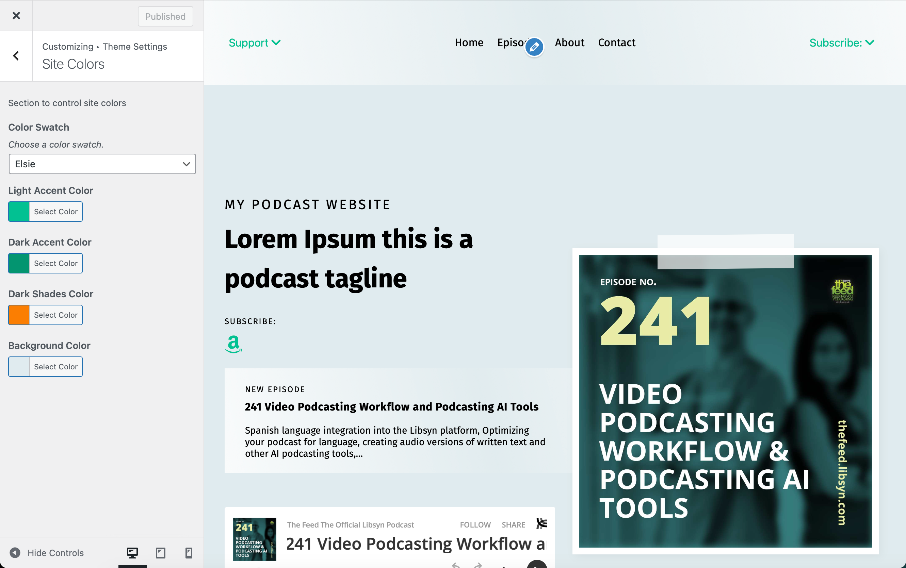Click the Published button
The image size is (906, 568).
pos(165,16)
